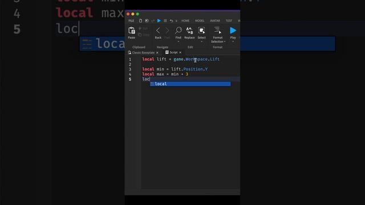
Task: Click the Redo arrow icon in quick access bar
Action: click(x=153, y=20)
